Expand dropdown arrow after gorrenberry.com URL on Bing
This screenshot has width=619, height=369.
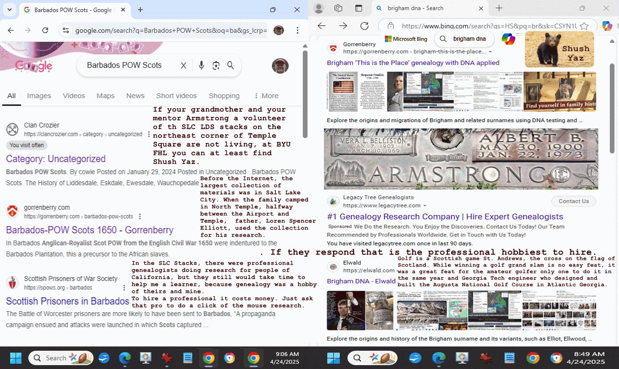[490, 51]
